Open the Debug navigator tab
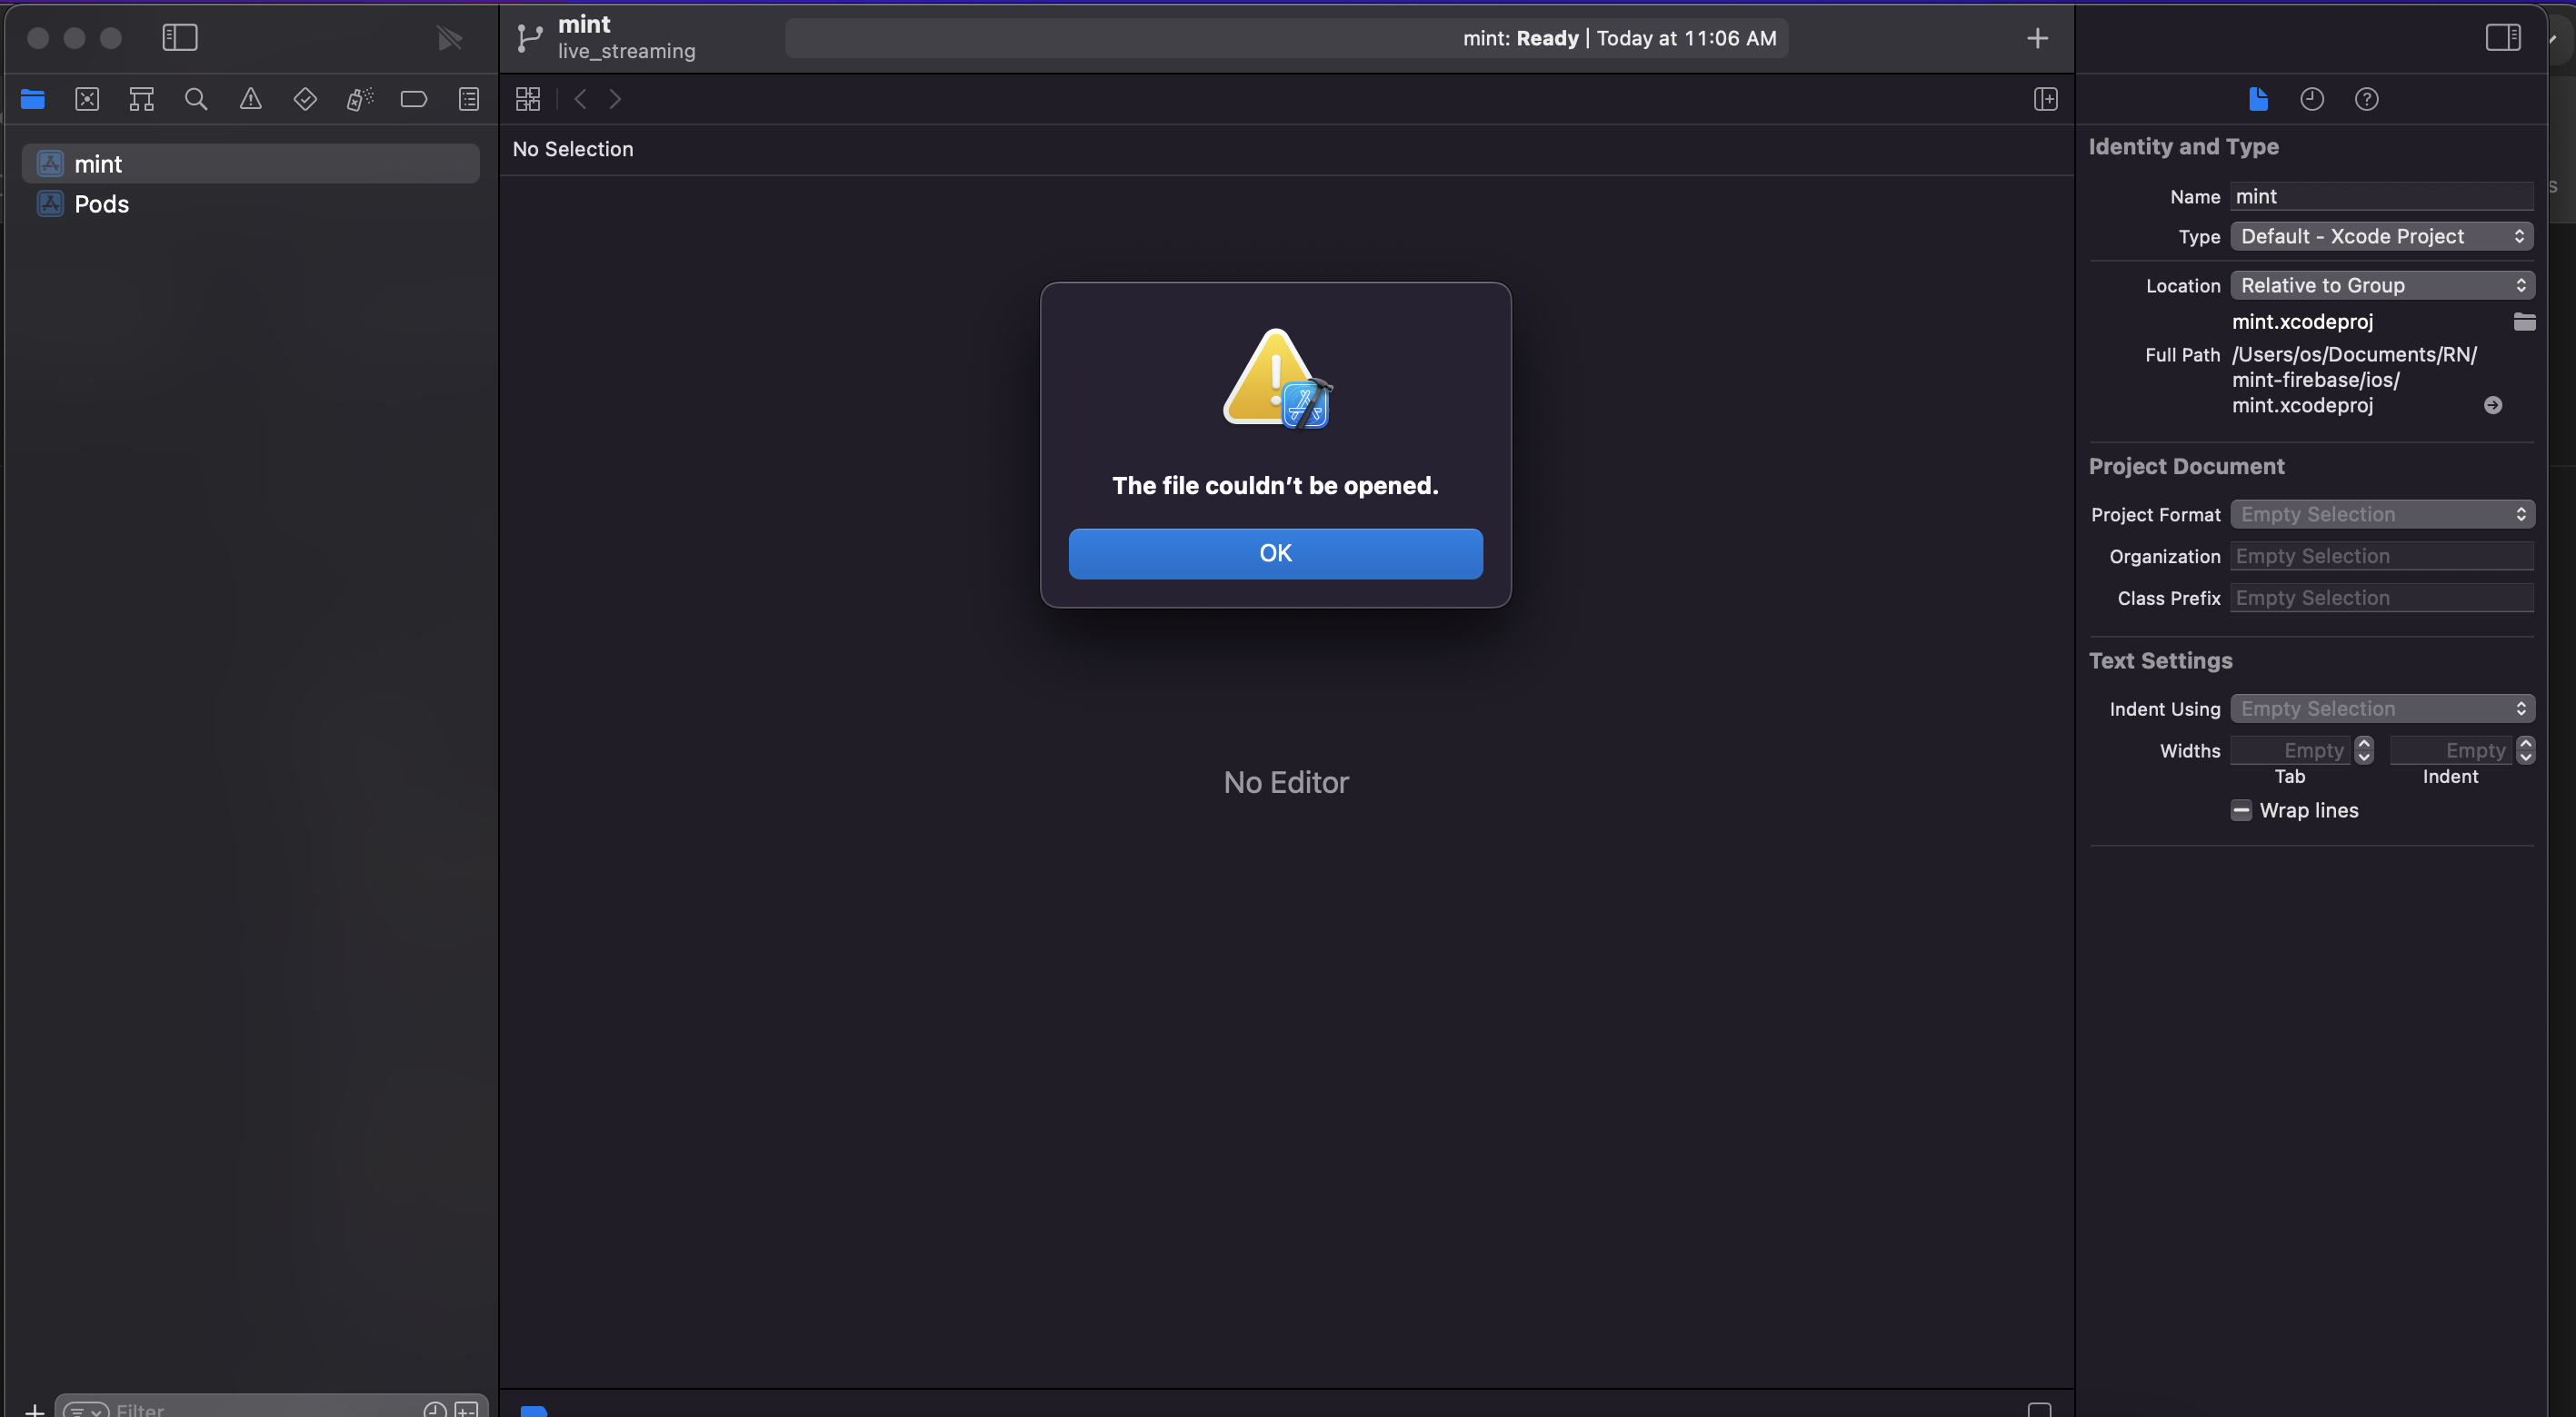This screenshot has height=1417, width=2576. pos(360,99)
